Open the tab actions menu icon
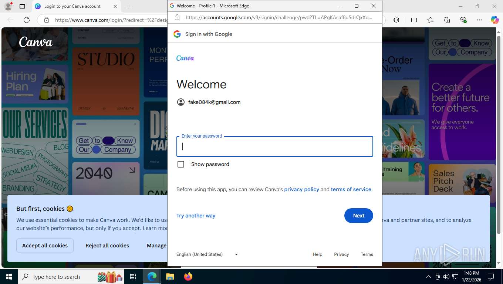This screenshot has height=284, width=503. 22,6
